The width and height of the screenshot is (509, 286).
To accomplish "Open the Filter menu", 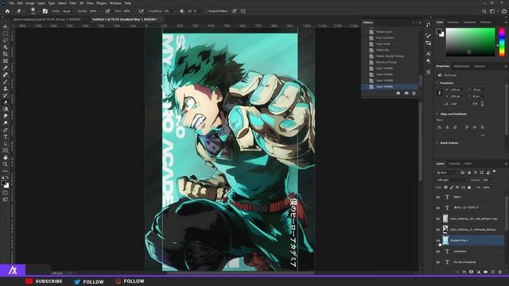I will coord(72,3).
